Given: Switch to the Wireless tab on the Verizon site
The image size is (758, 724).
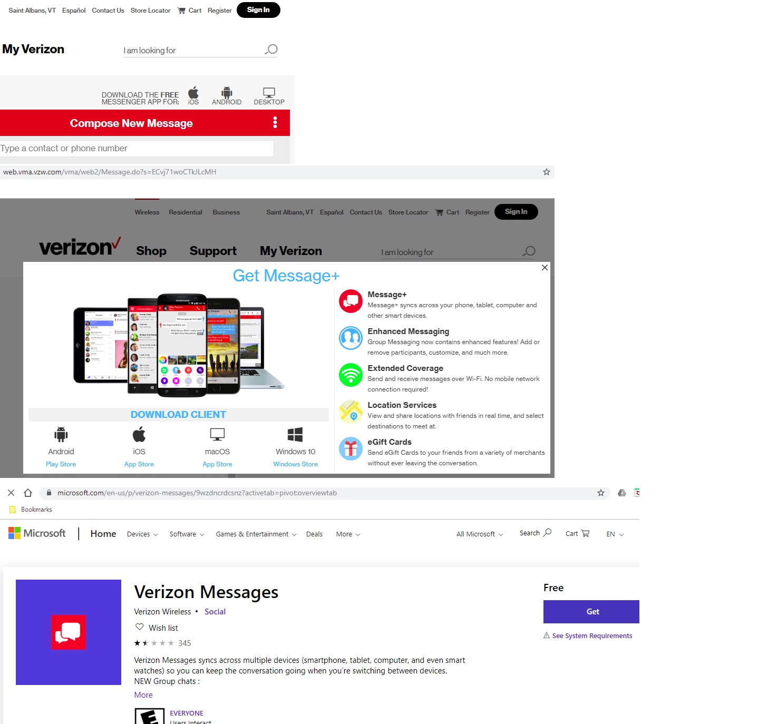Looking at the screenshot, I should (x=147, y=212).
